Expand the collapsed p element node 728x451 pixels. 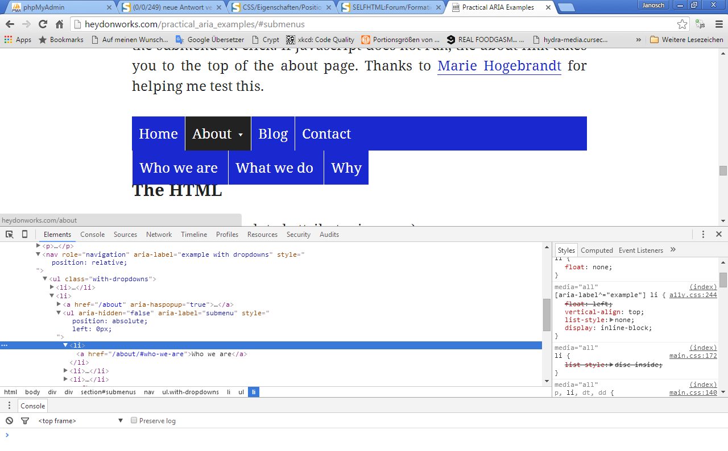click(39, 246)
